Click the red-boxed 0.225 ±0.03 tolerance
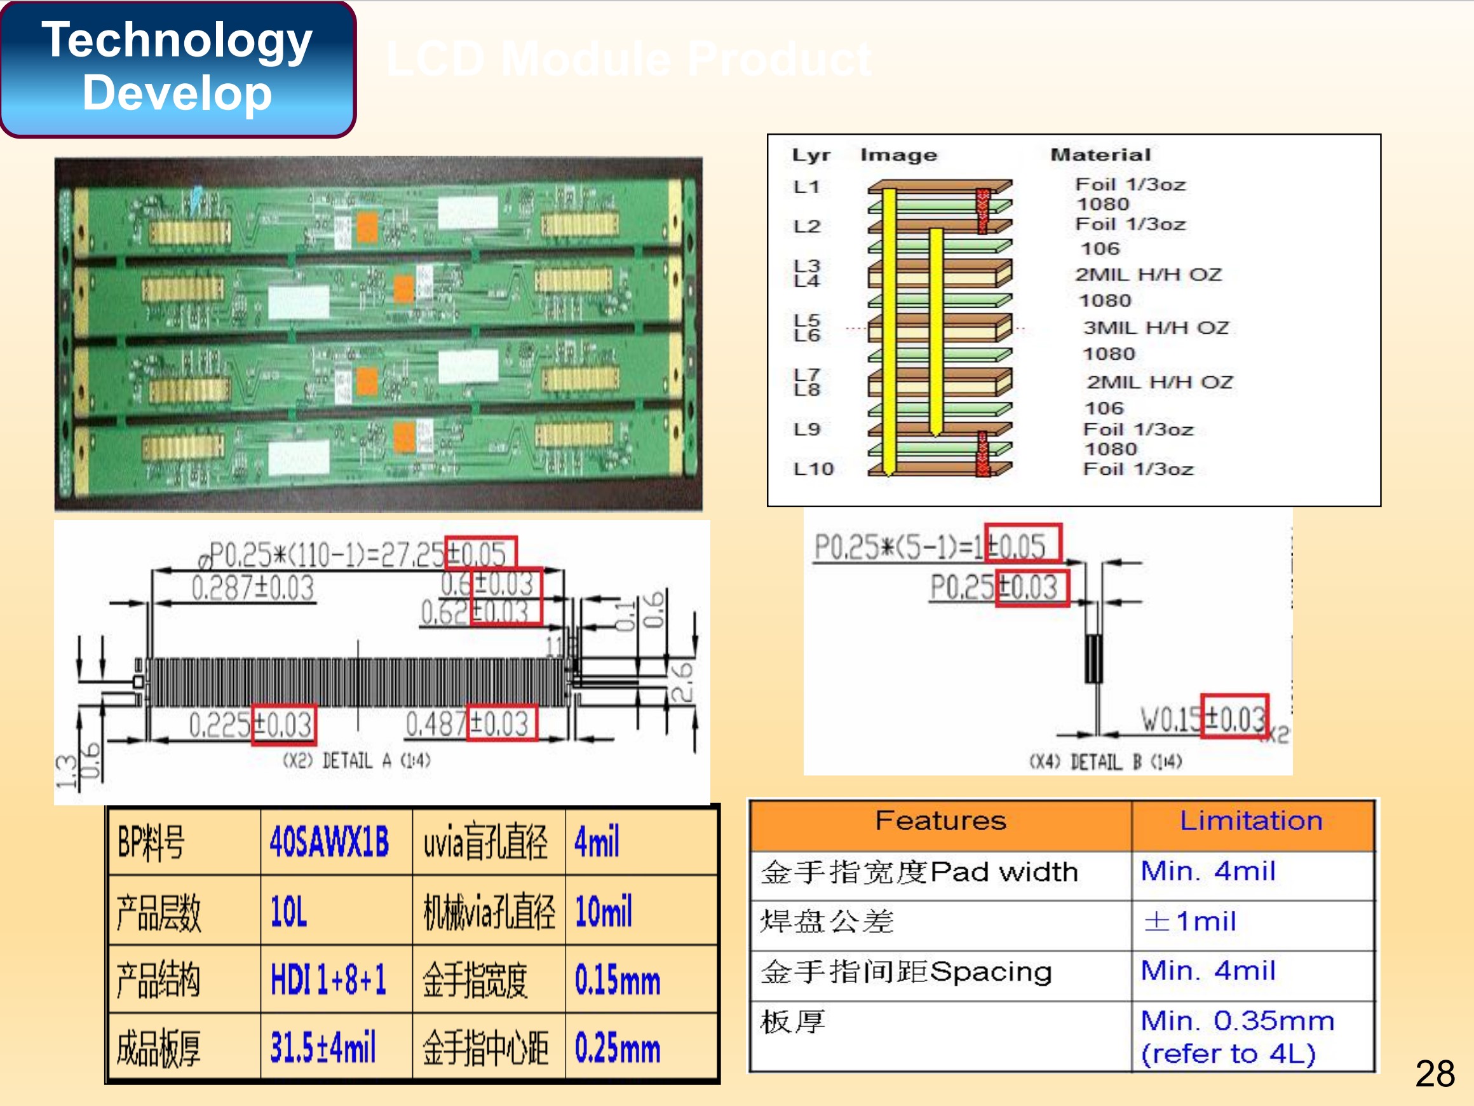Screen dimensions: 1474x1106 click(x=284, y=725)
